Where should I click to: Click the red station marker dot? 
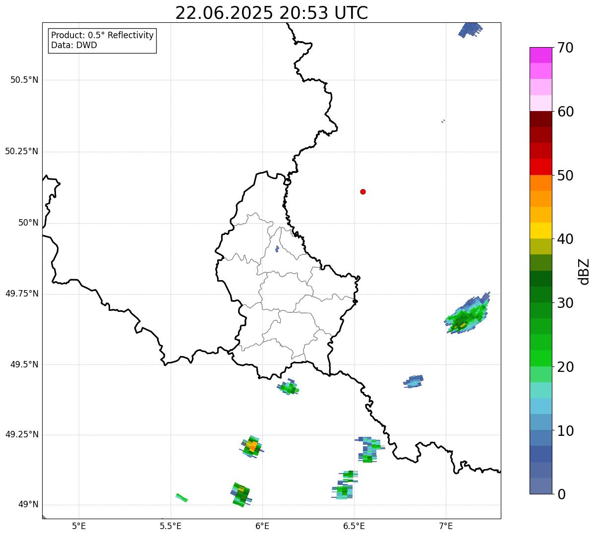click(x=363, y=191)
